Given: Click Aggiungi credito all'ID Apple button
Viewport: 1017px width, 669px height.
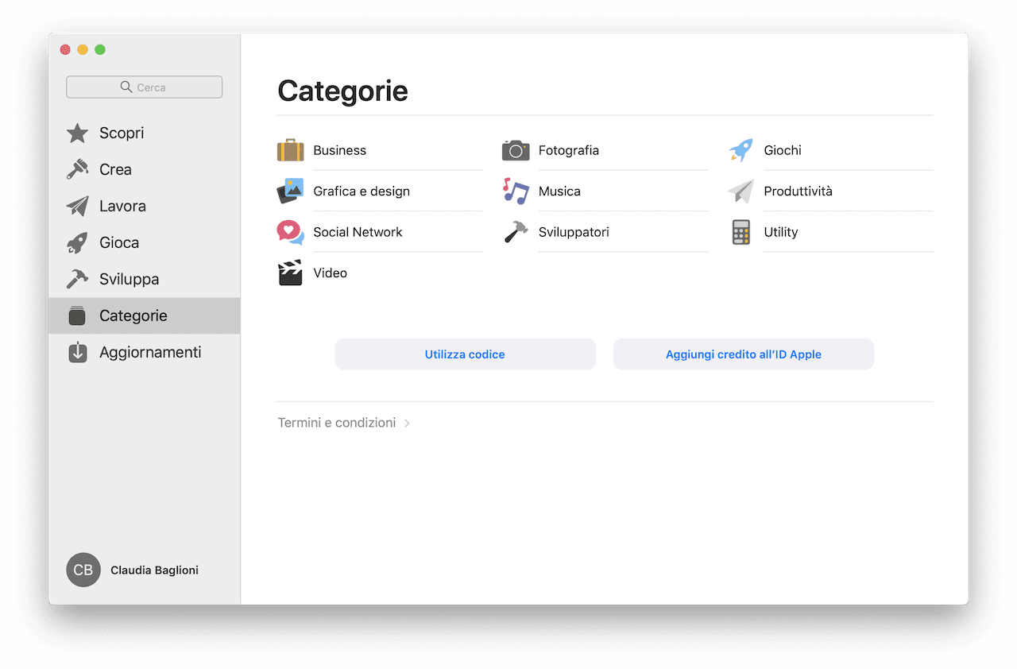Looking at the screenshot, I should pos(744,354).
